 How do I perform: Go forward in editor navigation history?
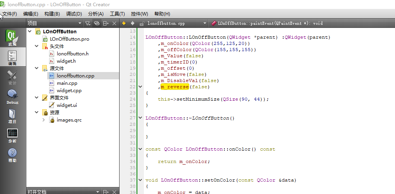(133, 23)
